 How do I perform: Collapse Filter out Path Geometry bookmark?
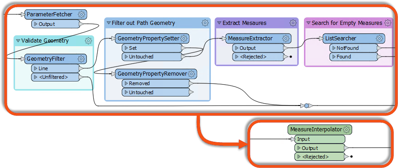click(x=109, y=23)
